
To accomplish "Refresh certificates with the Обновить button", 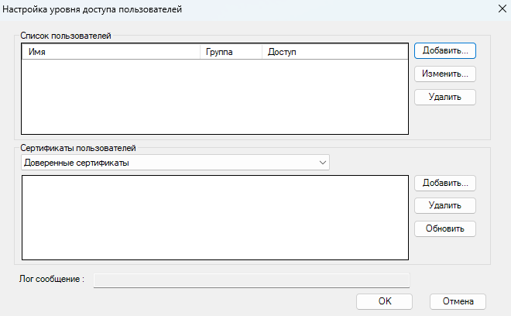I will click(444, 229).
